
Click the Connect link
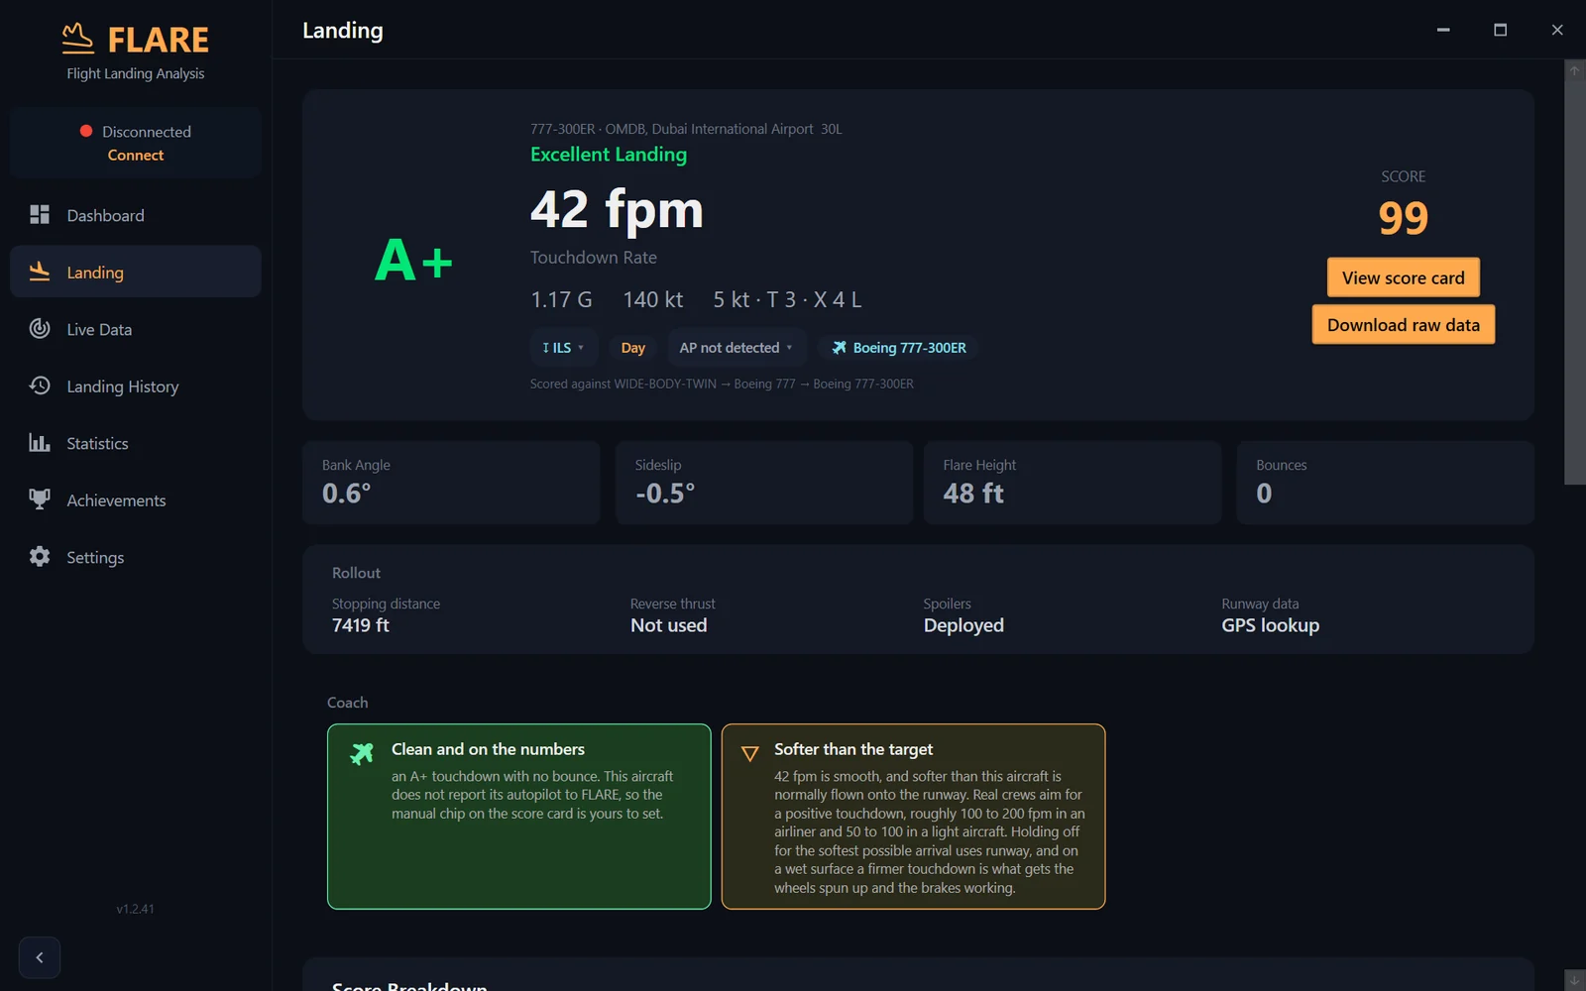click(136, 155)
